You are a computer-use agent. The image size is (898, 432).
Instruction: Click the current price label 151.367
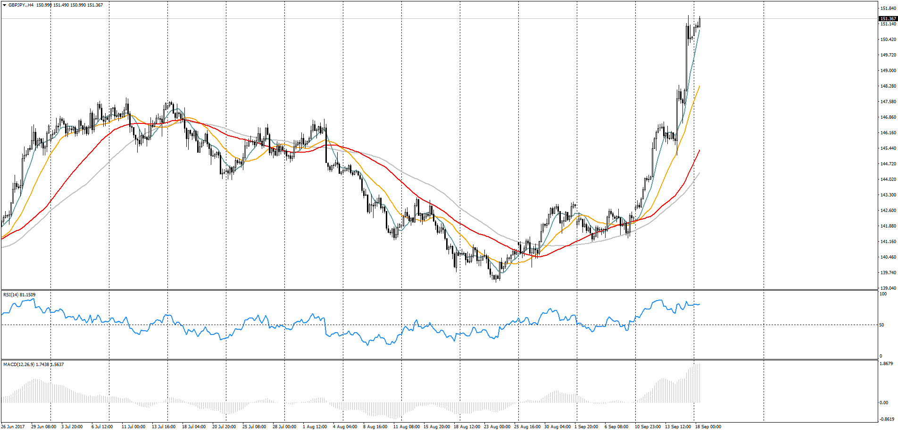click(888, 19)
